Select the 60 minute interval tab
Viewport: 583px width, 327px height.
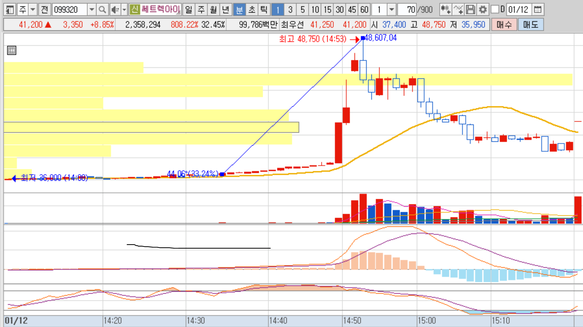click(x=364, y=10)
